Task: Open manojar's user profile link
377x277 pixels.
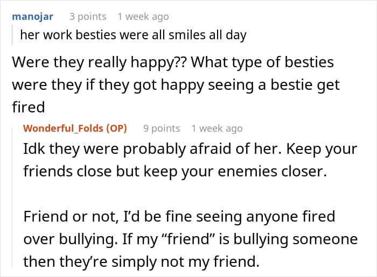Action: click(32, 16)
